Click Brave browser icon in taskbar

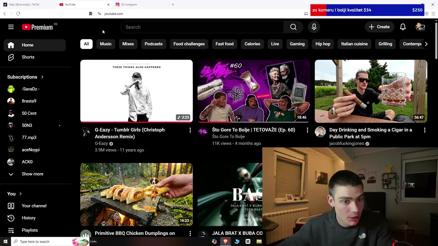(x=226, y=242)
